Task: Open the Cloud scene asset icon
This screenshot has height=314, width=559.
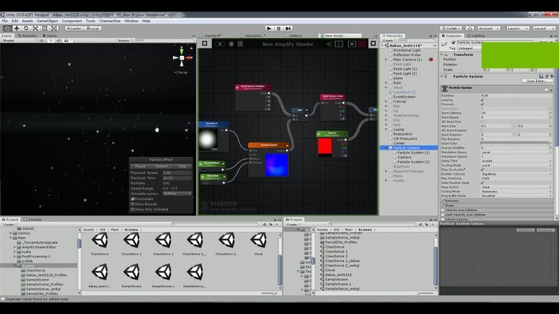Action: [x=258, y=241]
